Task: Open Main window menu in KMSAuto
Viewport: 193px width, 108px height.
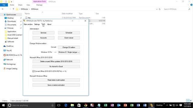Action: pos(28,24)
